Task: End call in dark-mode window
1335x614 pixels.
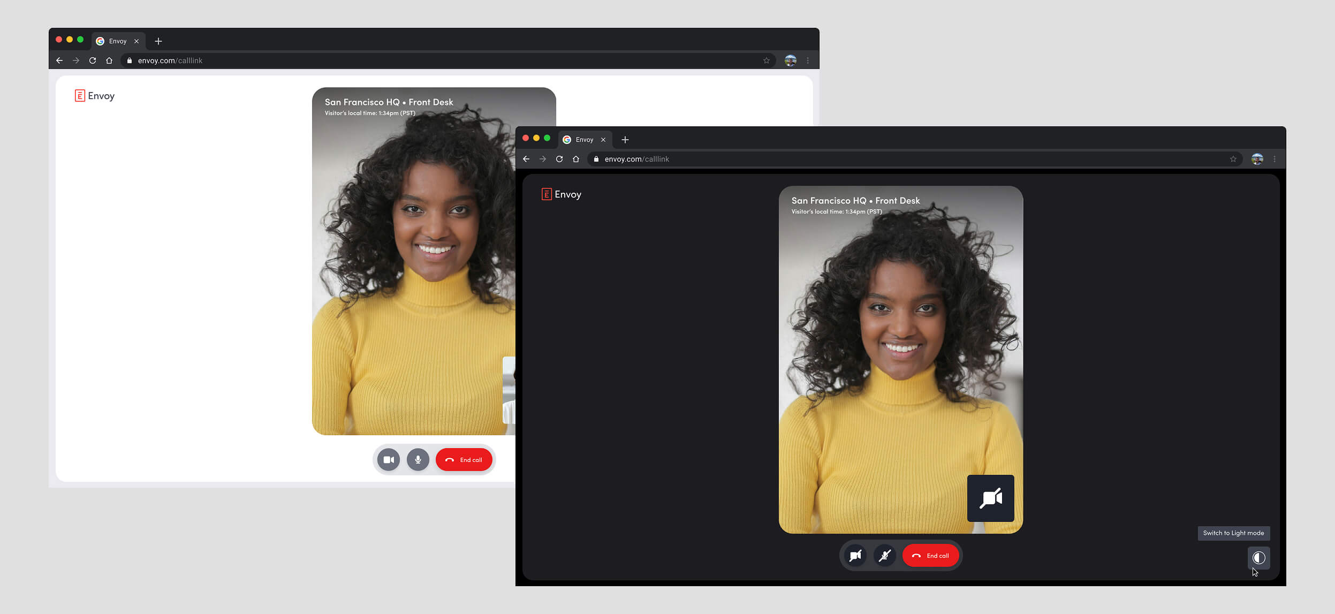Action: coord(930,556)
